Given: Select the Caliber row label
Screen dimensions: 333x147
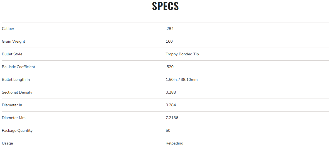Looking at the screenshot, I should click(8, 29).
